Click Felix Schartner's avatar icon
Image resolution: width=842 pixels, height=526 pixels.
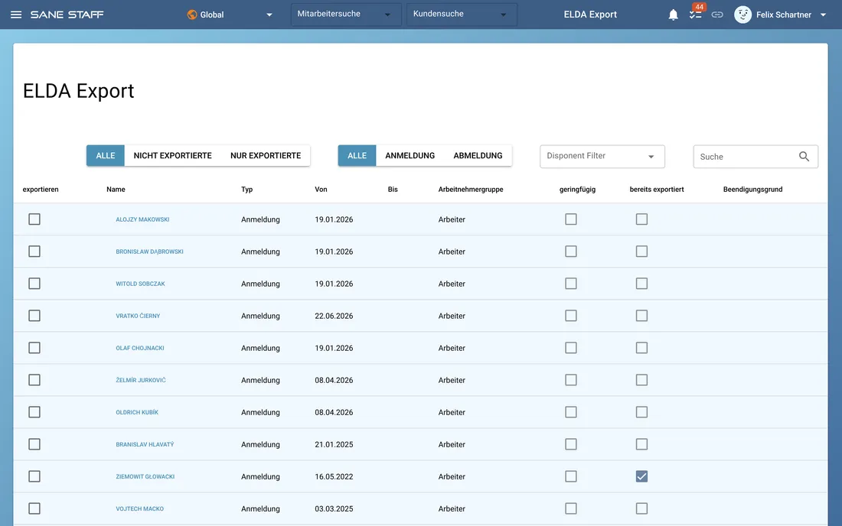742,15
